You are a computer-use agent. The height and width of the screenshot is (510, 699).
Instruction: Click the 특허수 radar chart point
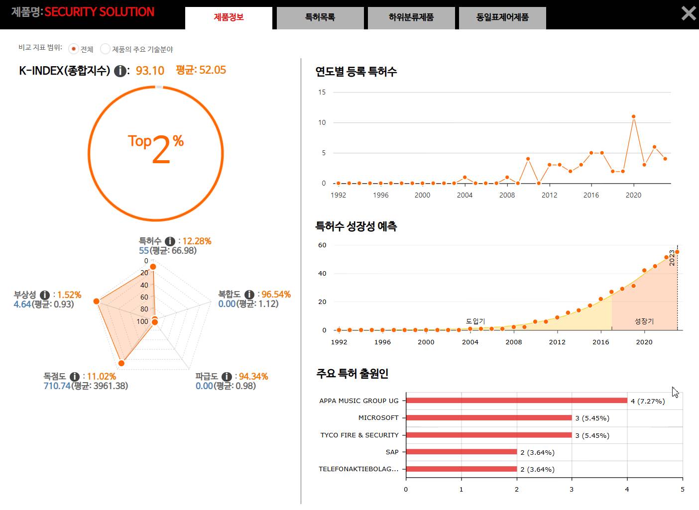pos(153,267)
